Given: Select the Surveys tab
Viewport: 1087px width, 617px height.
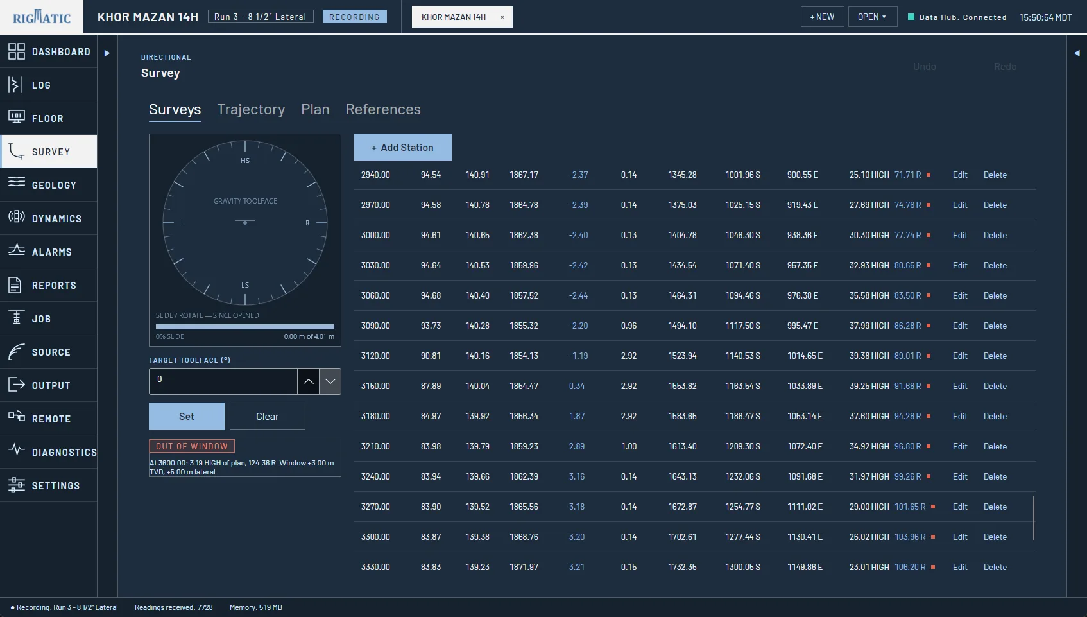Looking at the screenshot, I should point(175,110).
